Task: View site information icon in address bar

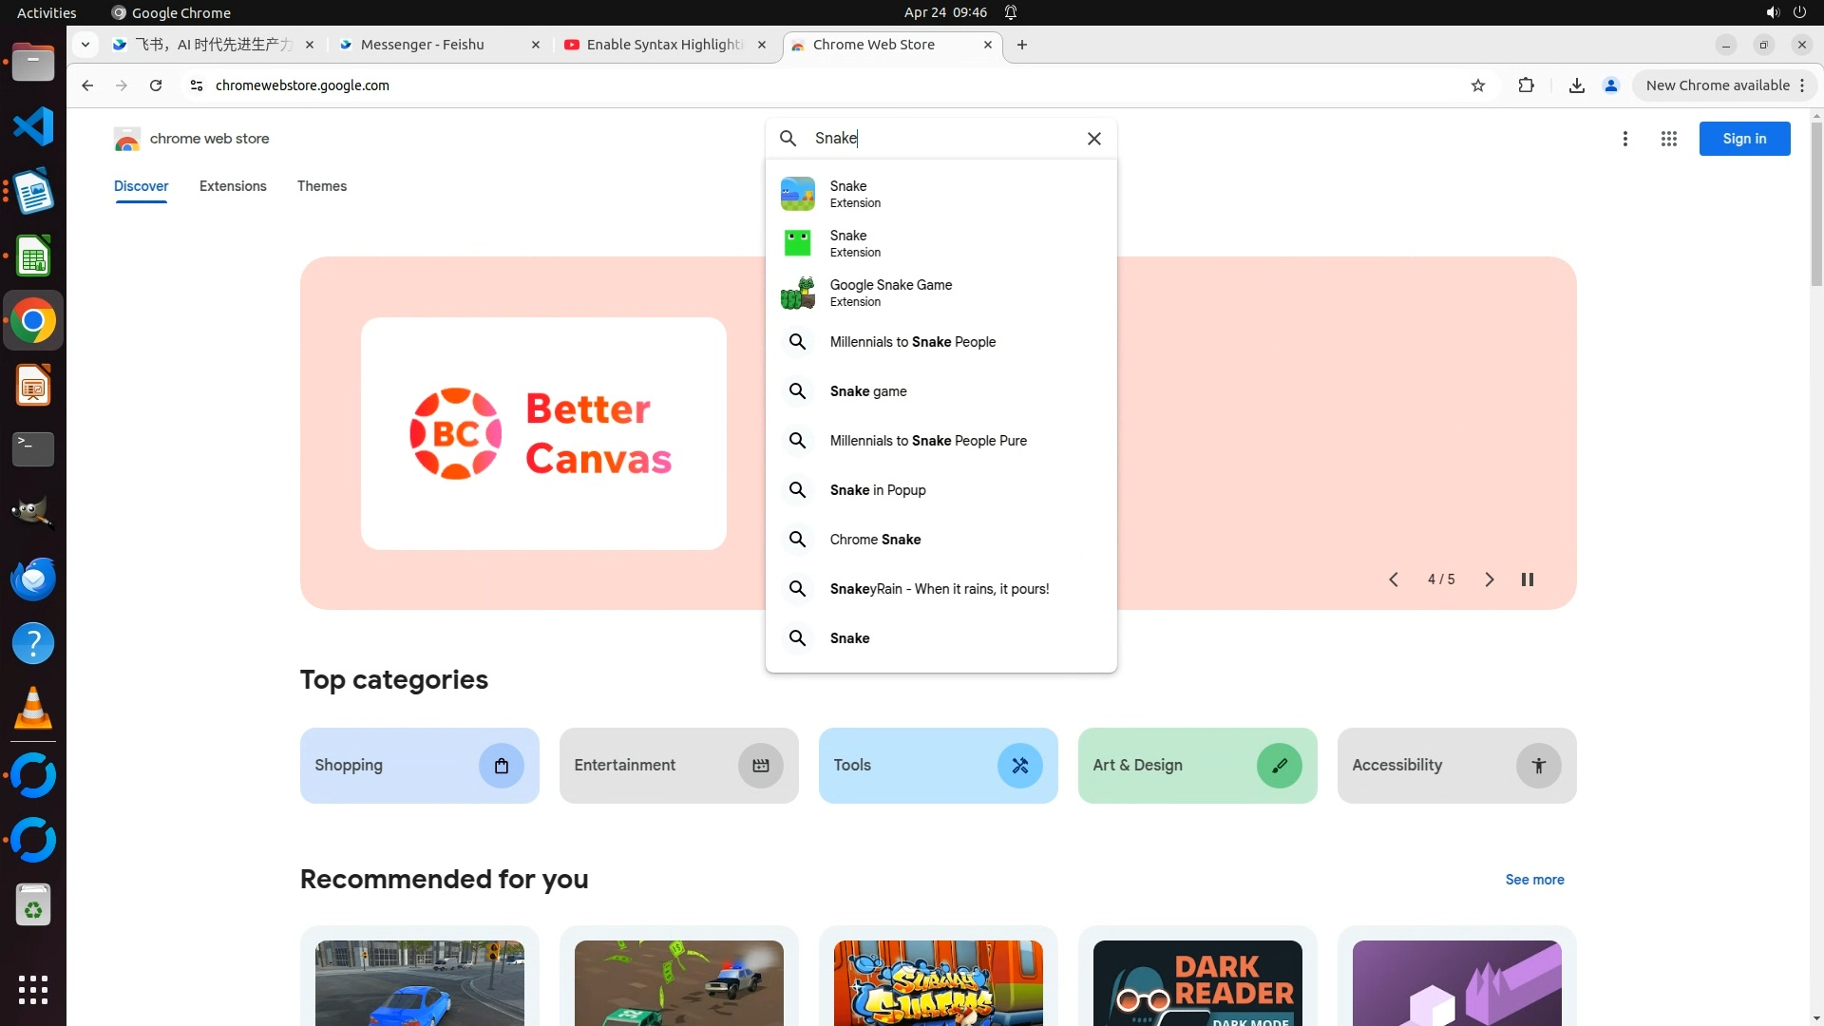Action: click(197, 85)
